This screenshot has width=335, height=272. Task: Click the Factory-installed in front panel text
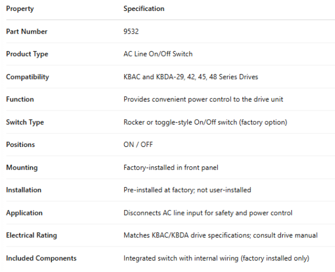[170, 168]
